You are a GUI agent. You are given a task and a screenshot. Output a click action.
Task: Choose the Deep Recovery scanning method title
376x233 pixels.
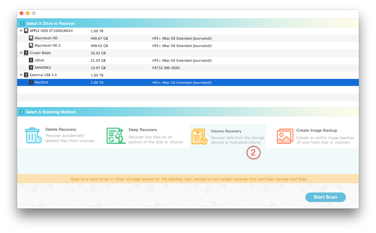143,130
